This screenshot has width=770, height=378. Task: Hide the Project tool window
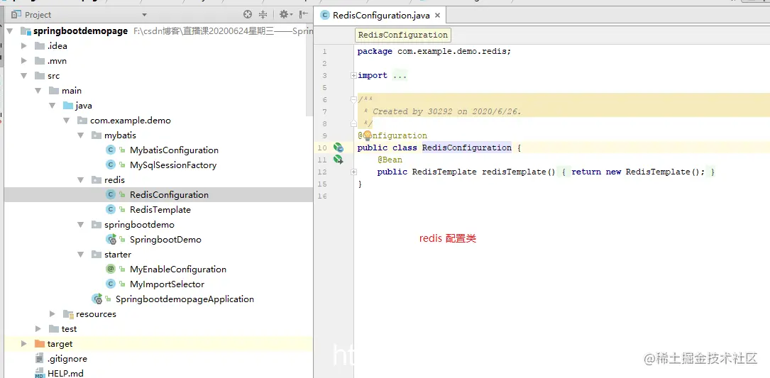pos(304,15)
